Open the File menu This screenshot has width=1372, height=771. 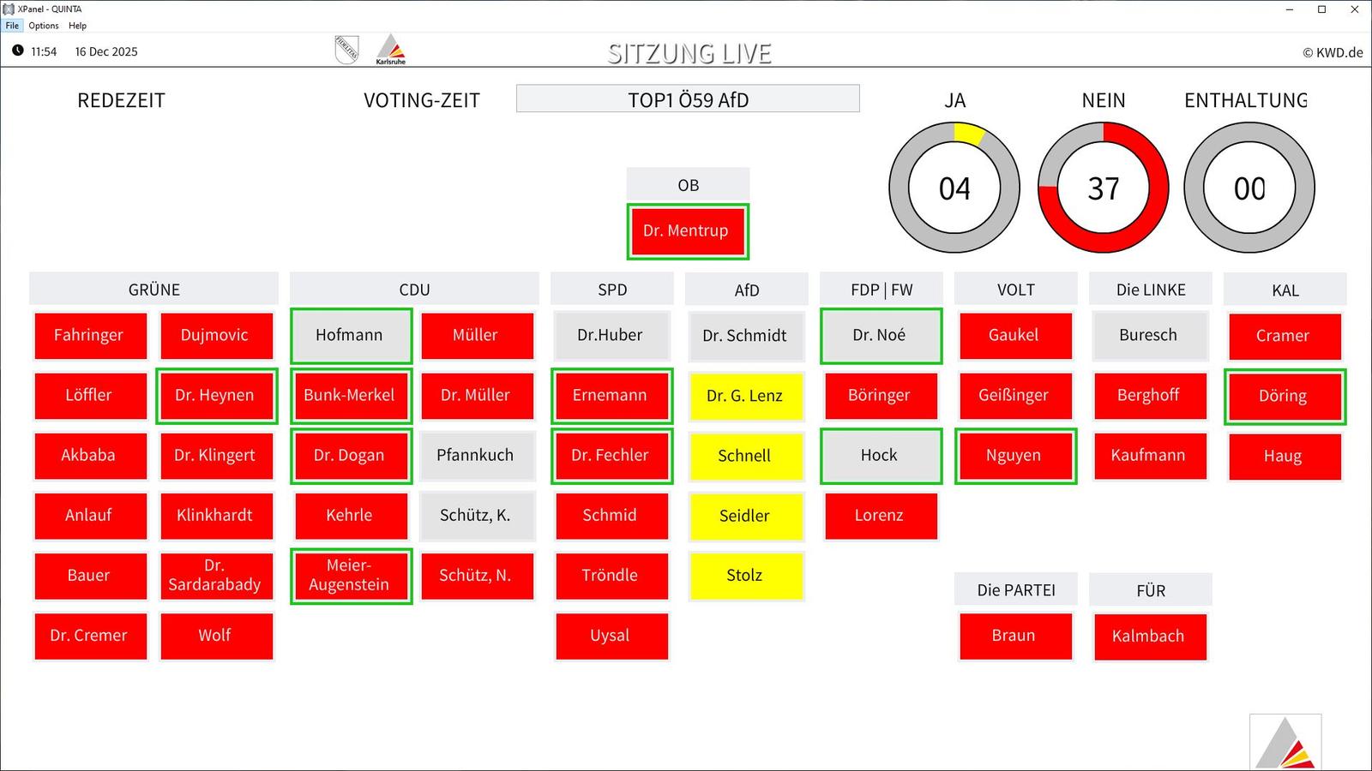pos(12,26)
